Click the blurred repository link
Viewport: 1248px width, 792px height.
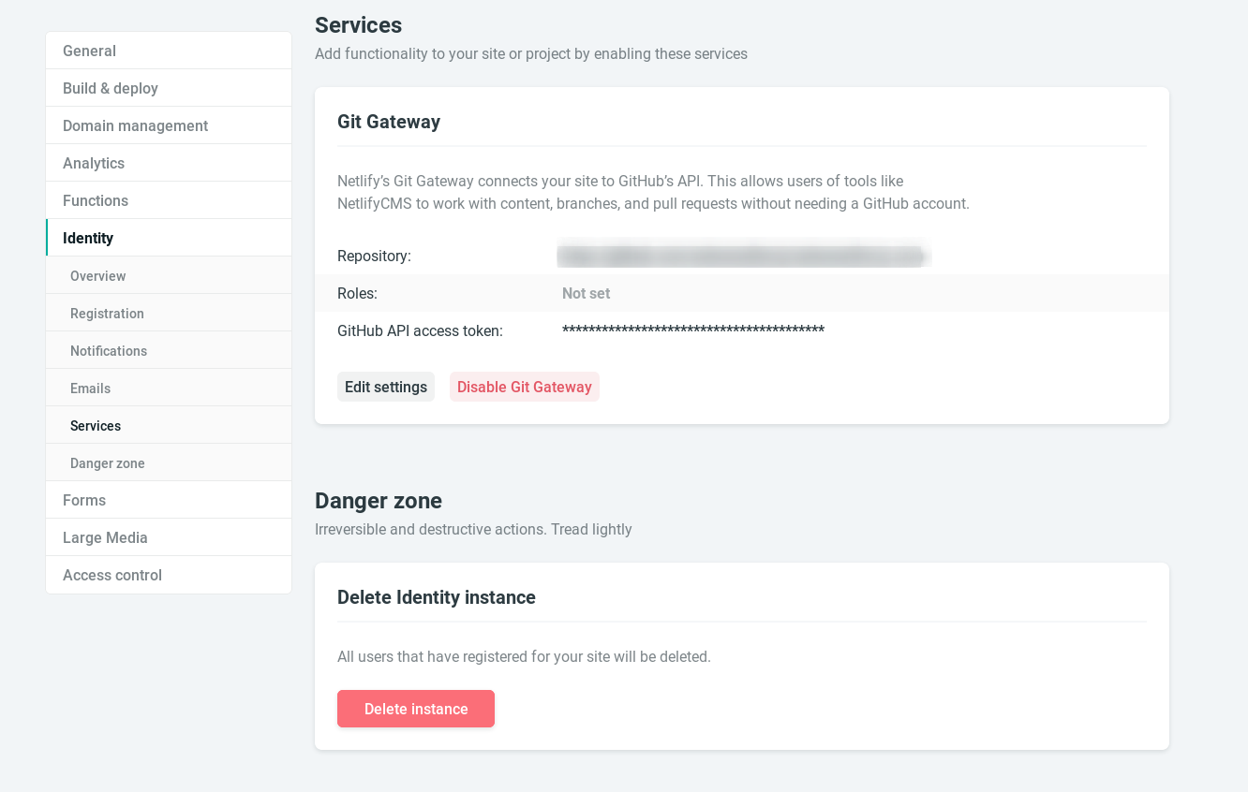click(x=744, y=256)
